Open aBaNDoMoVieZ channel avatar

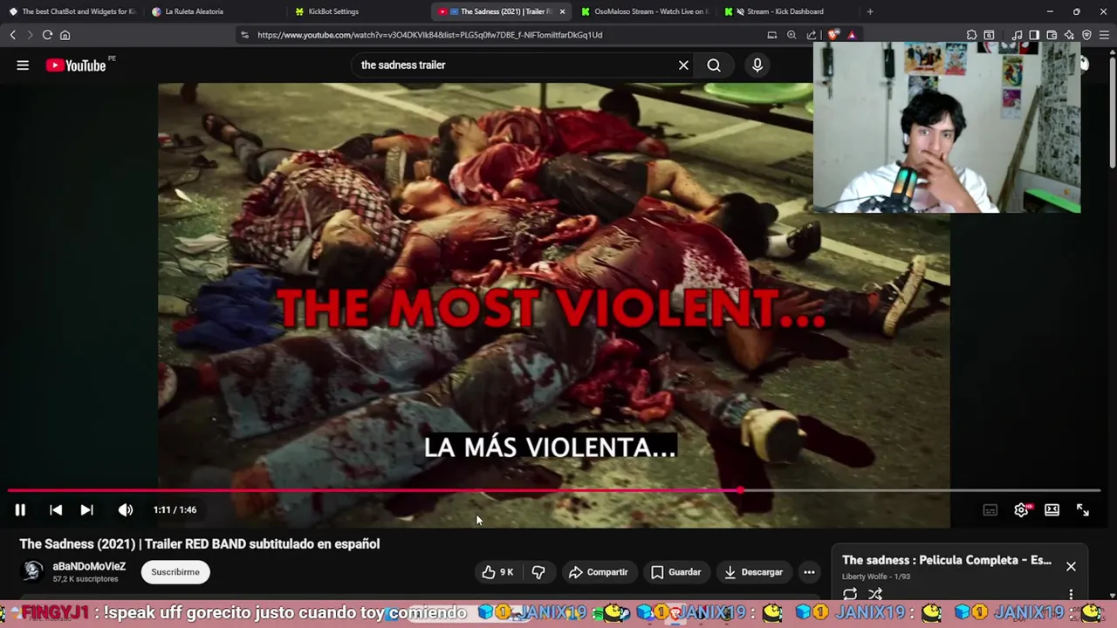click(x=33, y=571)
